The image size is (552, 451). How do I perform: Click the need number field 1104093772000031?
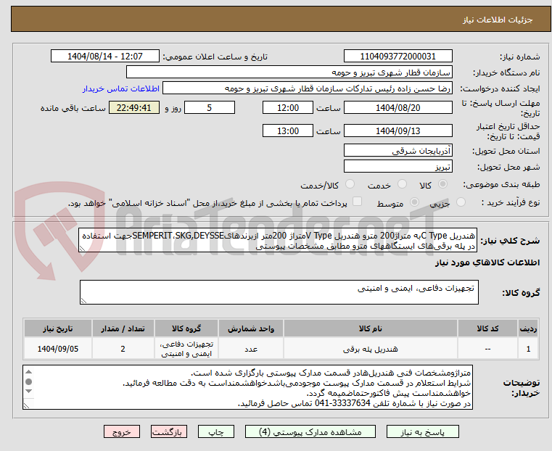tap(397, 57)
